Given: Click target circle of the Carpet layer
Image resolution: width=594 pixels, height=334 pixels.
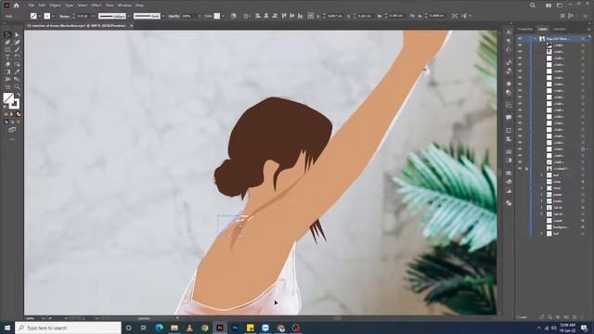Looking at the screenshot, I should pyautogui.click(x=583, y=221).
